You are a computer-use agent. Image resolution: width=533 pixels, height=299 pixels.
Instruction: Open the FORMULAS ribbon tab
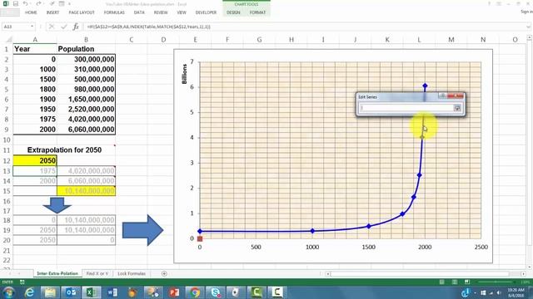tap(114, 12)
